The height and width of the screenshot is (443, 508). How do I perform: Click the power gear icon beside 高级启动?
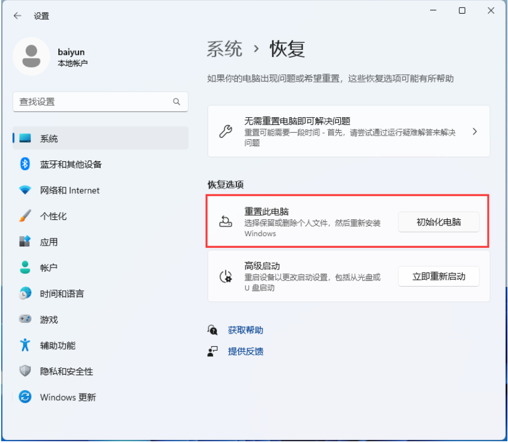226,277
